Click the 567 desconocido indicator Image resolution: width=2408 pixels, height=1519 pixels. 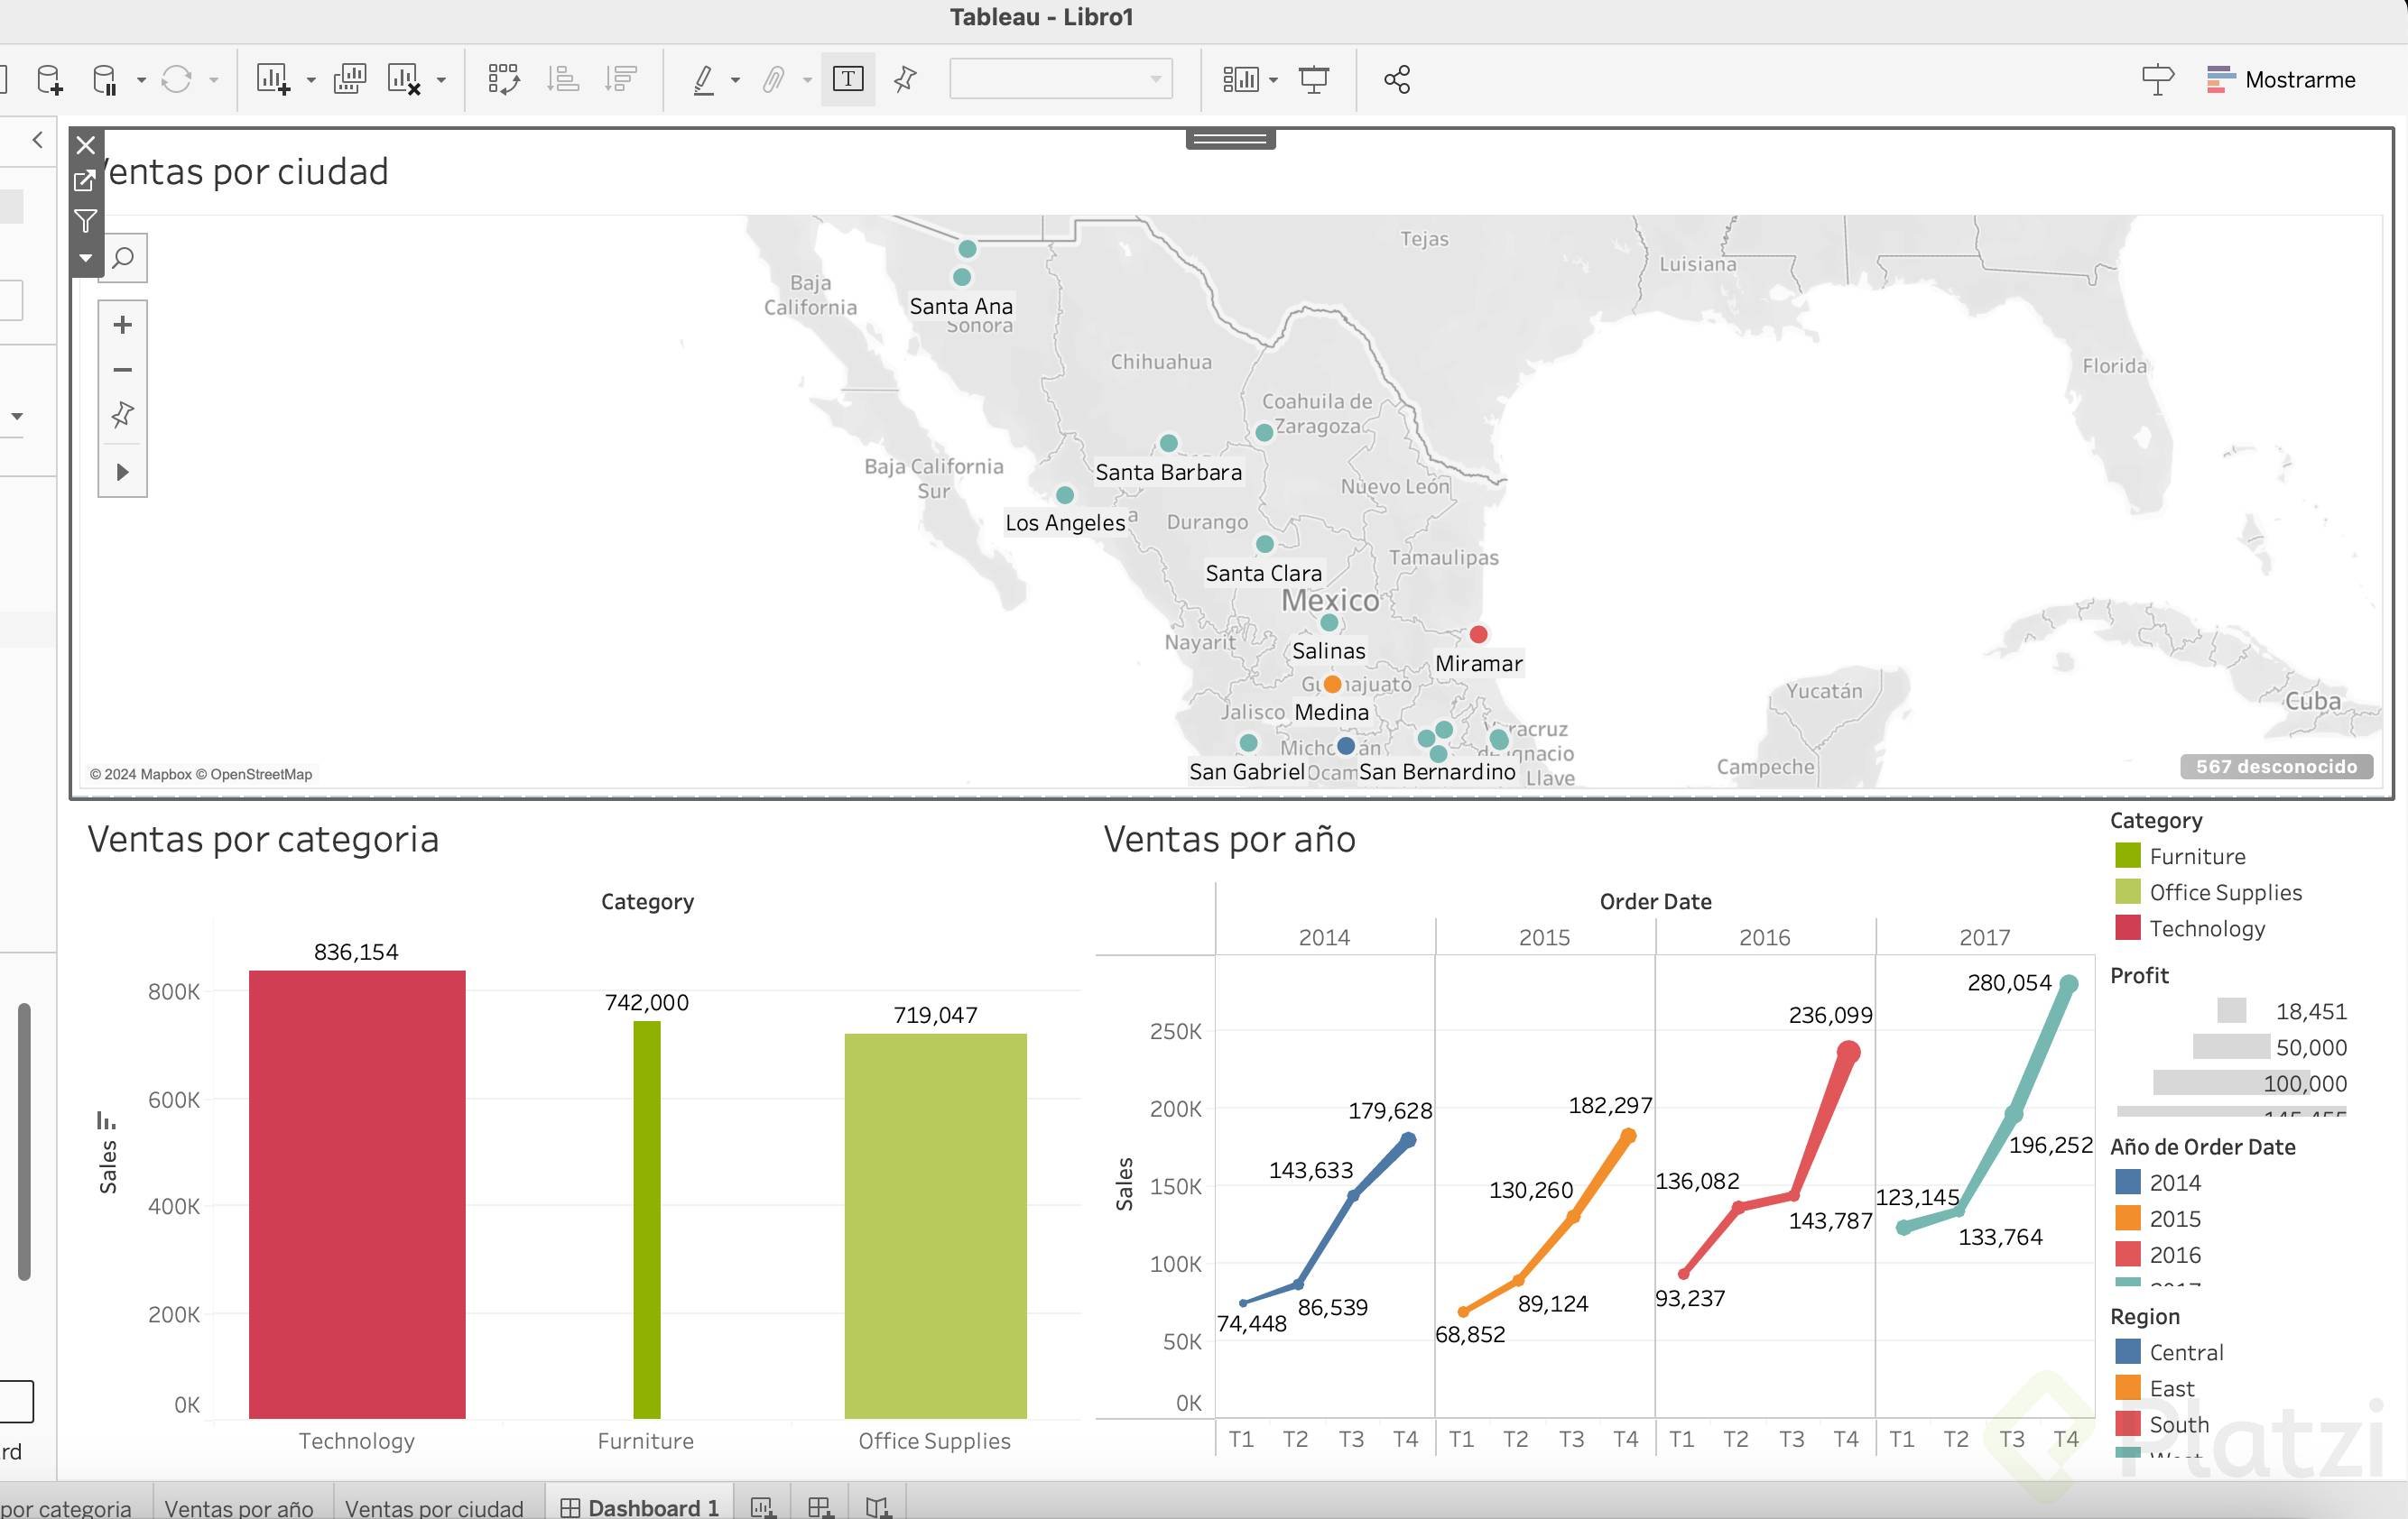point(2275,767)
